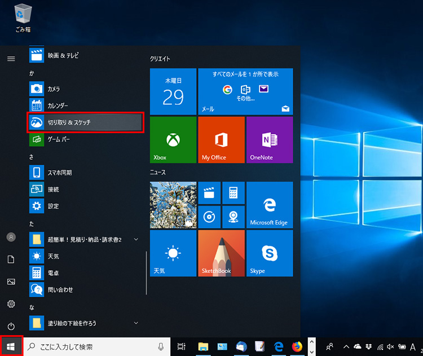
Task: Select 切り取り & スケッチ from app list
Action: point(85,122)
